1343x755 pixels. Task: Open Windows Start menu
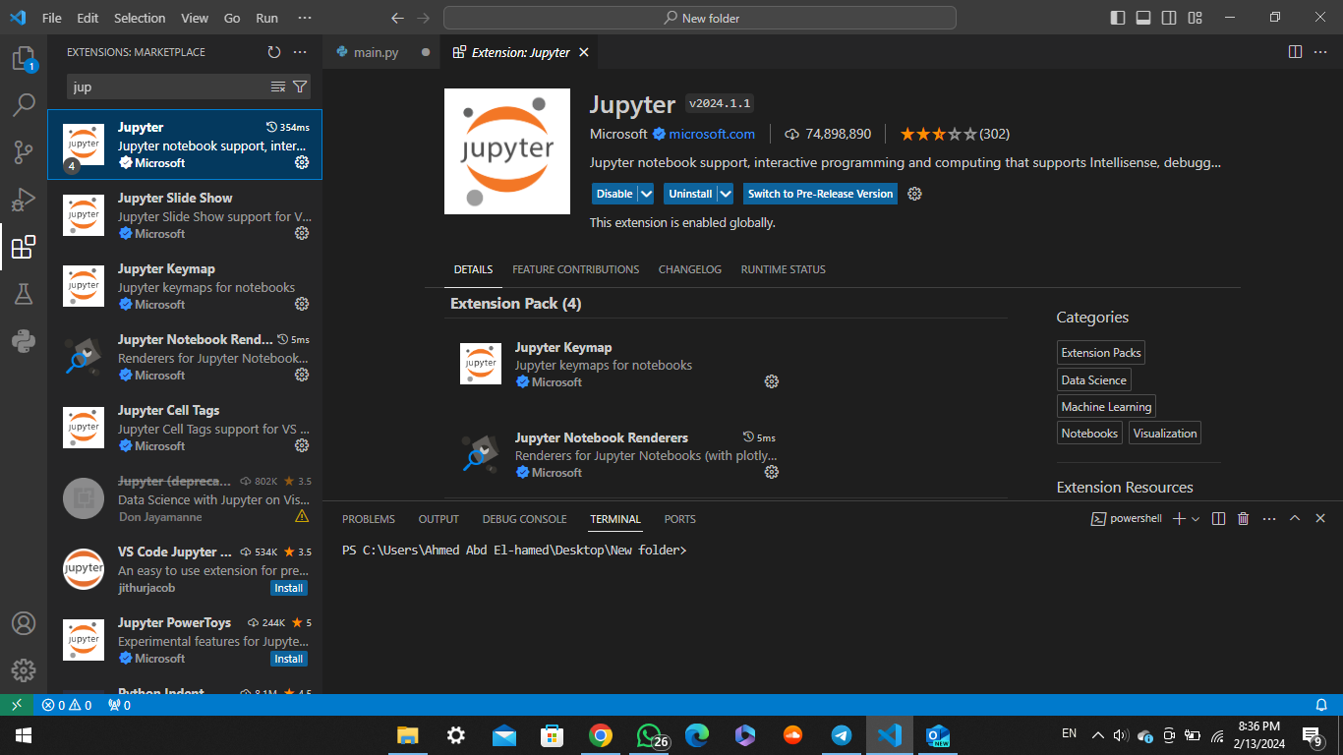24,735
